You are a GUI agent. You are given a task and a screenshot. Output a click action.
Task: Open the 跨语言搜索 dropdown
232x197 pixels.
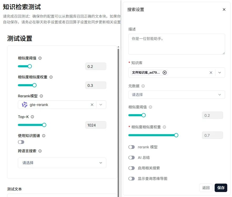[x=62, y=163]
